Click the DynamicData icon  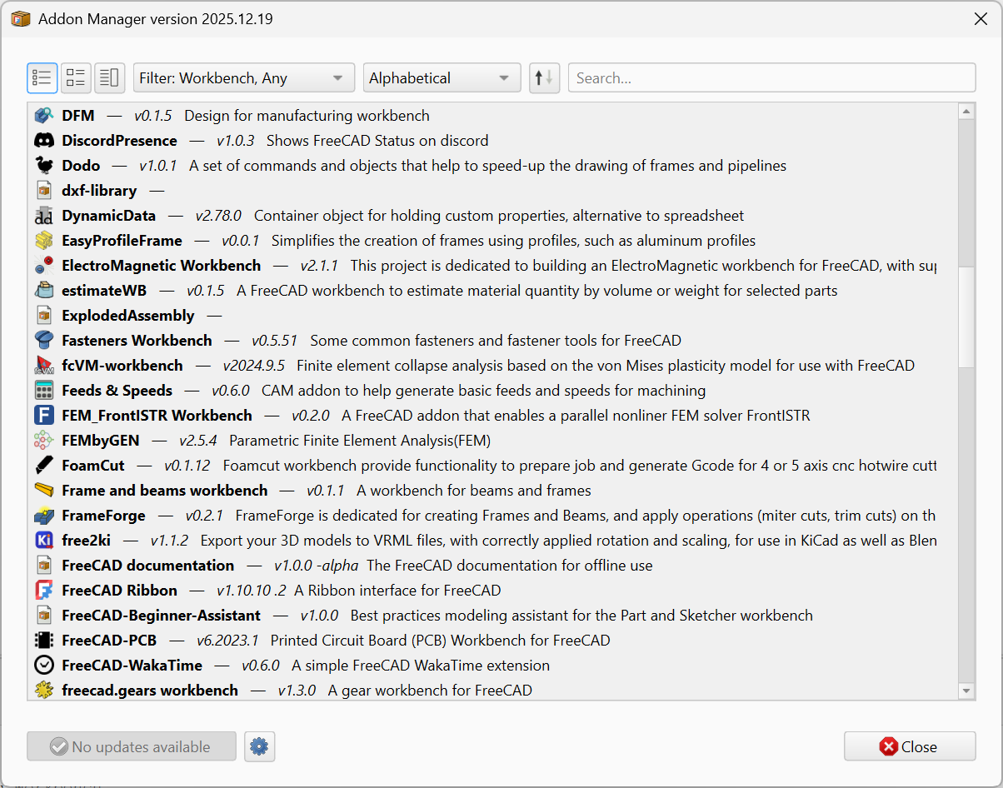click(44, 216)
